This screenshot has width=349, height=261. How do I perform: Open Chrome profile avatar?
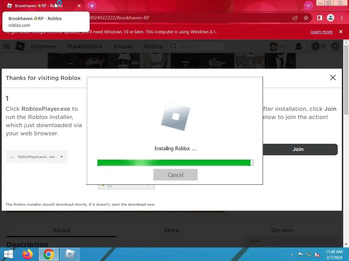coord(331,18)
